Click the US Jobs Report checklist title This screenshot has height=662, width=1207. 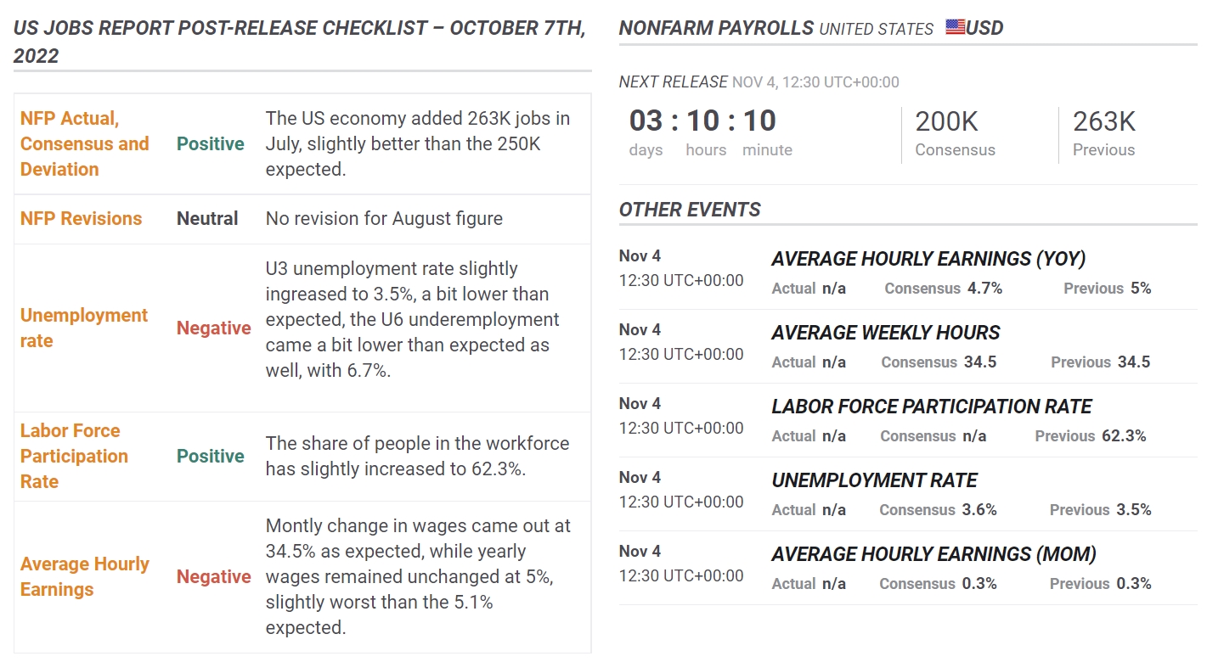pyautogui.click(x=299, y=42)
